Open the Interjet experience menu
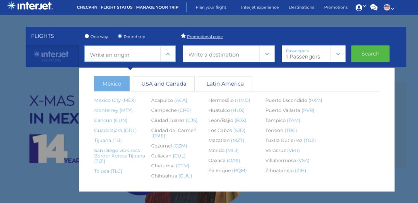 click(x=260, y=7)
